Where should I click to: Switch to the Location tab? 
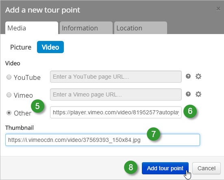pos(141,28)
